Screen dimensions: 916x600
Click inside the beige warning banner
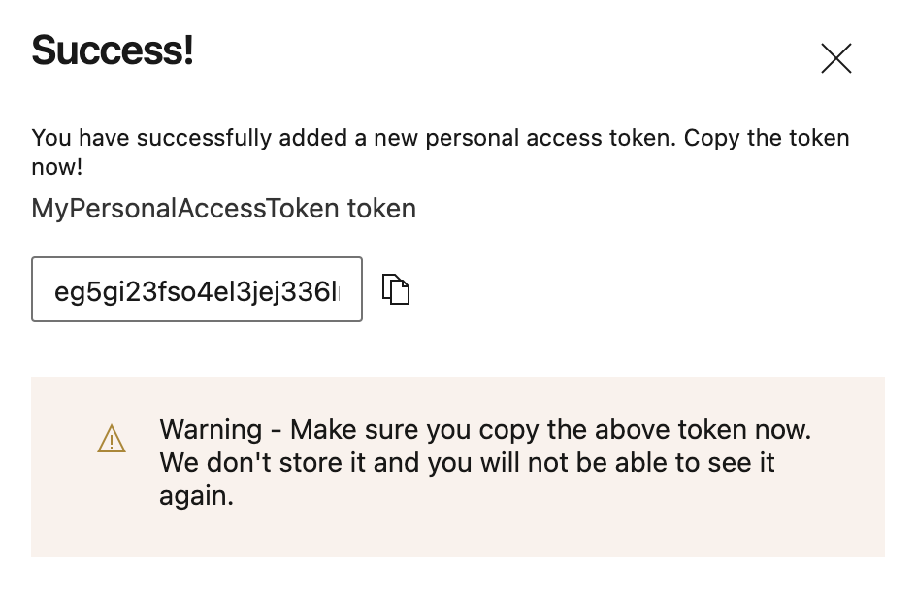(458, 466)
